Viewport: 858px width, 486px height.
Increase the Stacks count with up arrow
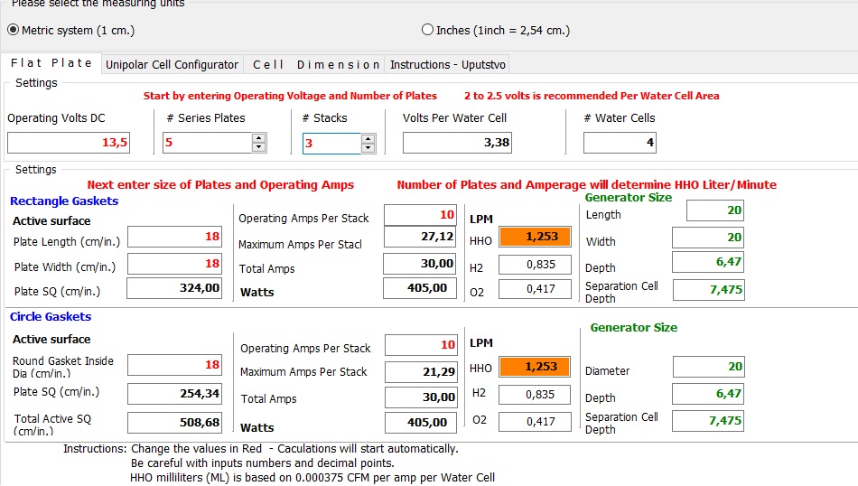(368, 139)
